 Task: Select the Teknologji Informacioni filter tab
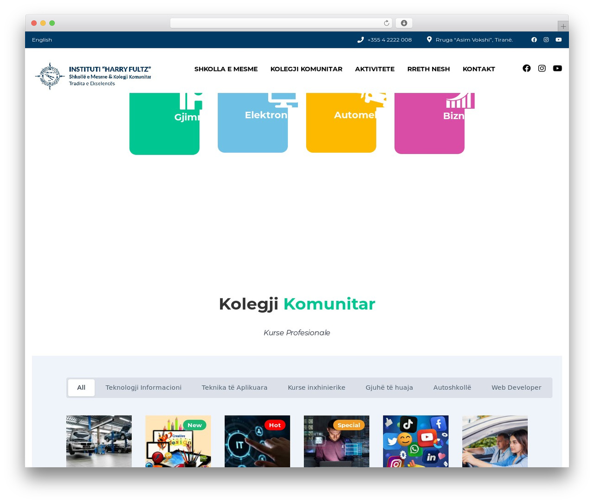pyautogui.click(x=143, y=387)
